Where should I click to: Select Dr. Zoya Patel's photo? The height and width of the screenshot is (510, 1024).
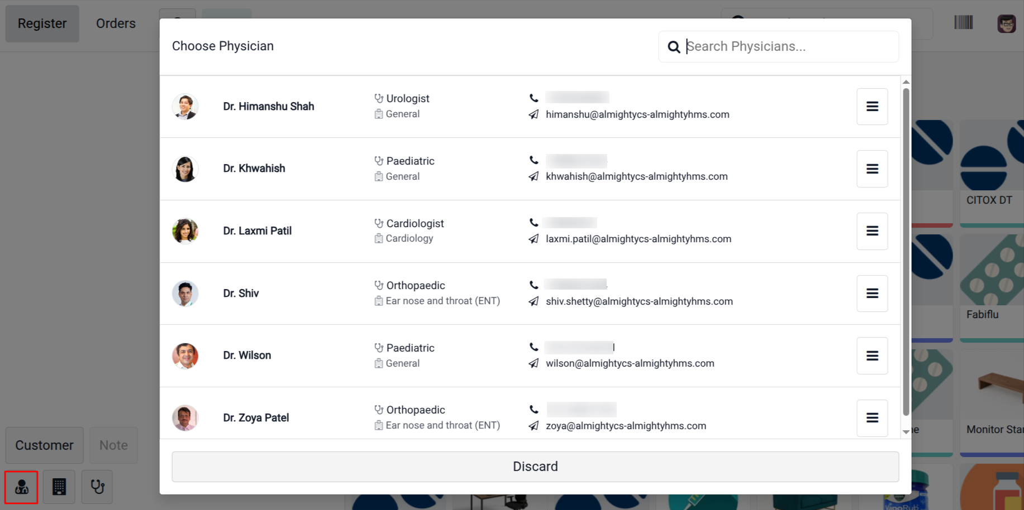pyautogui.click(x=185, y=418)
